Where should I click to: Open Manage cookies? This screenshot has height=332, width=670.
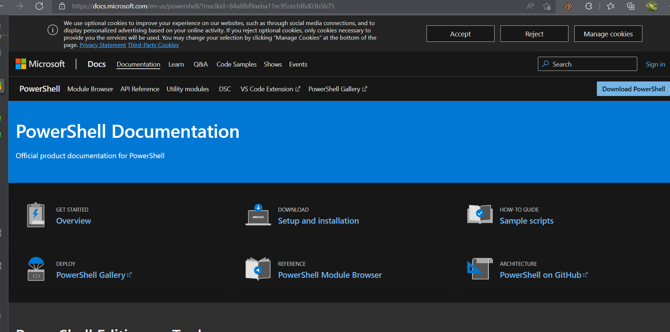point(608,34)
